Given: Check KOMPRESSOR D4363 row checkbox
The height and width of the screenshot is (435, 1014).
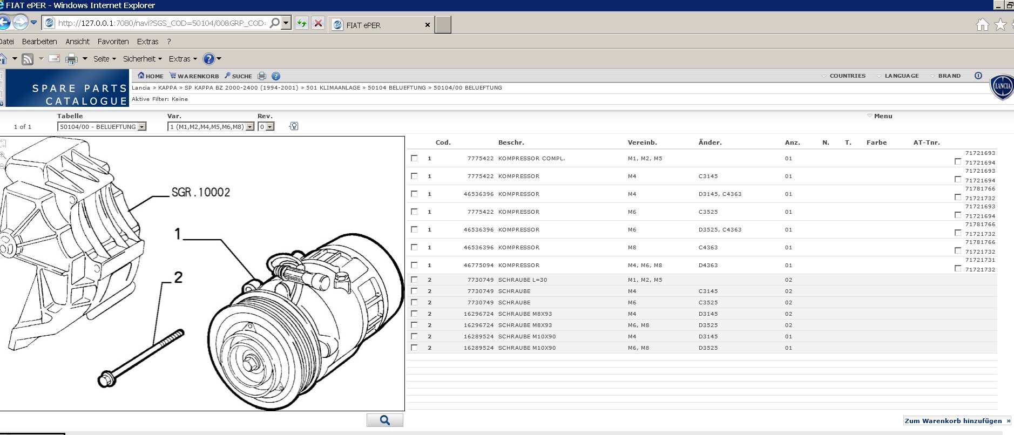Looking at the screenshot, I should (x=414, y=265).
